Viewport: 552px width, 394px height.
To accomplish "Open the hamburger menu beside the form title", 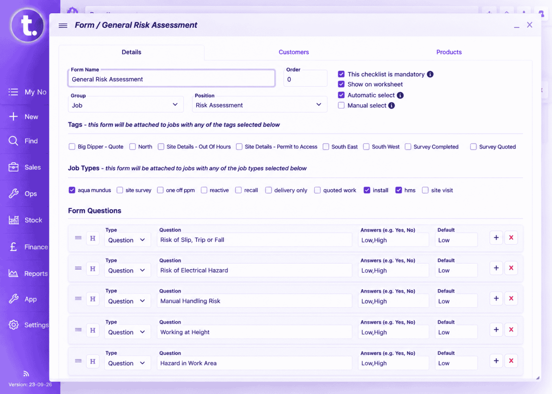I will (63, 26).
